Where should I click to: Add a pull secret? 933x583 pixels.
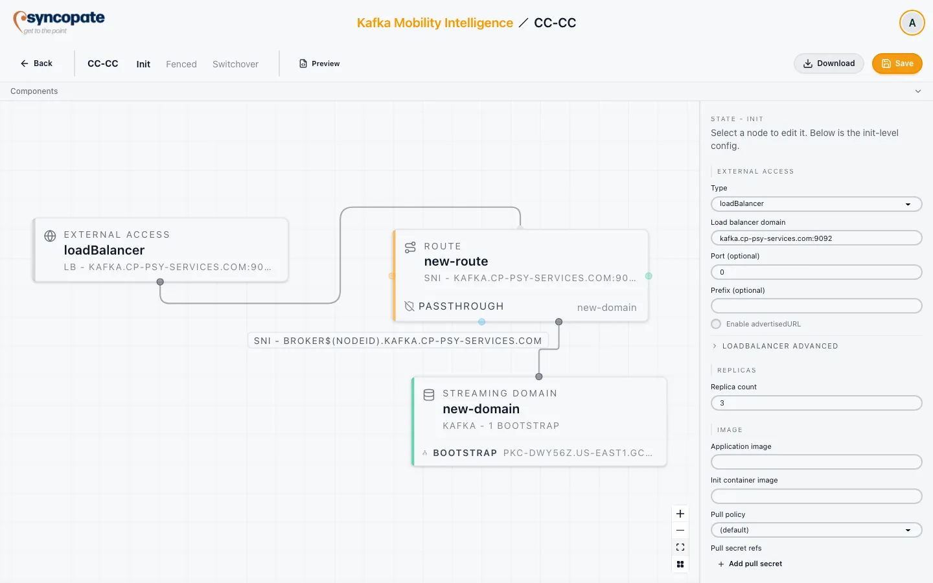click(x=750, y=564)
